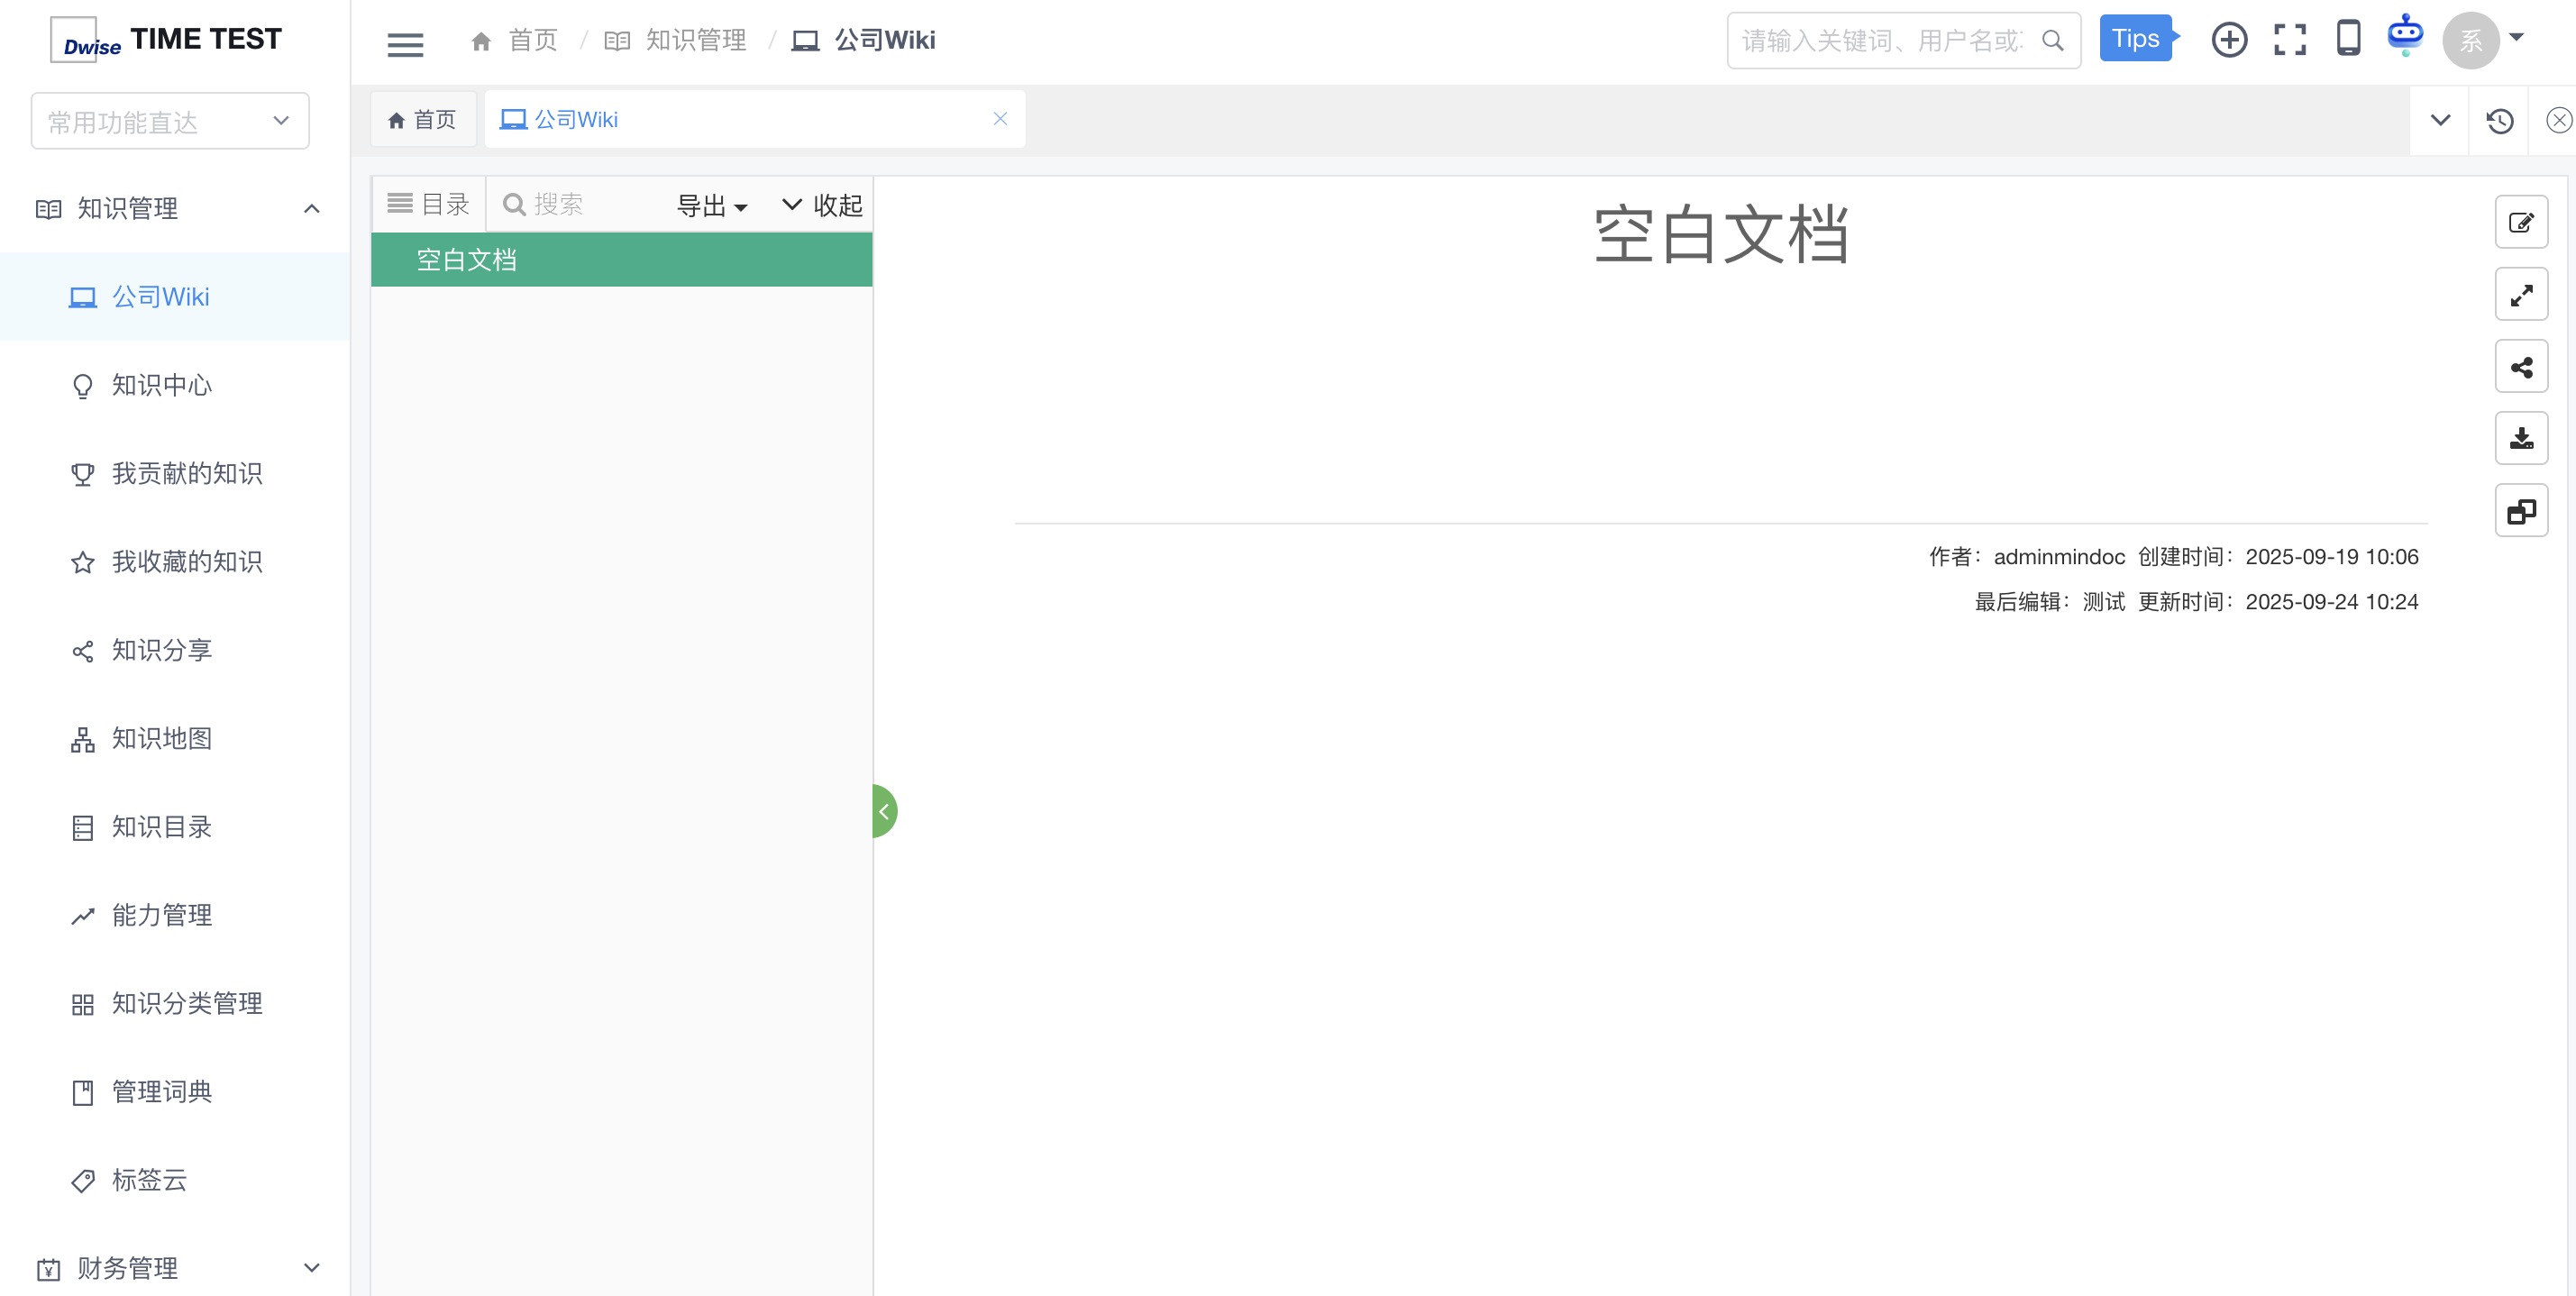This screenshot has width=2576, height=1296.
Task: Click the mobile phone icon
Action: (x=2348, y=39)
